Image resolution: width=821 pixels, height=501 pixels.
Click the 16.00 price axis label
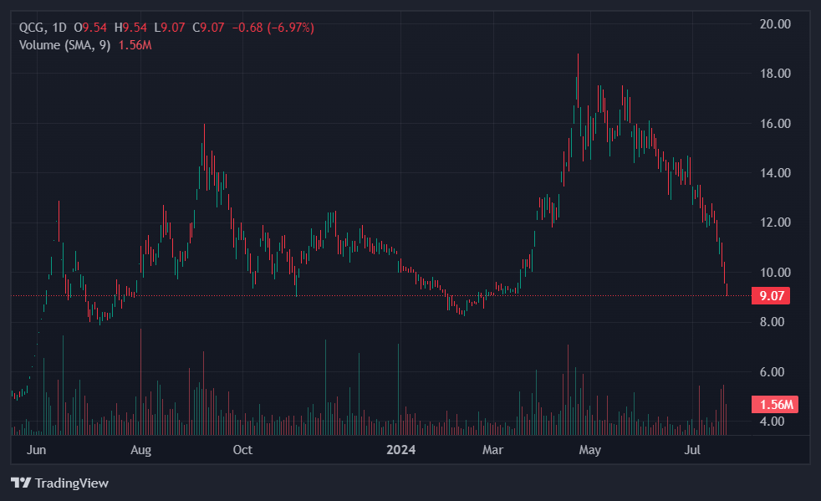[x=773, y=123]
